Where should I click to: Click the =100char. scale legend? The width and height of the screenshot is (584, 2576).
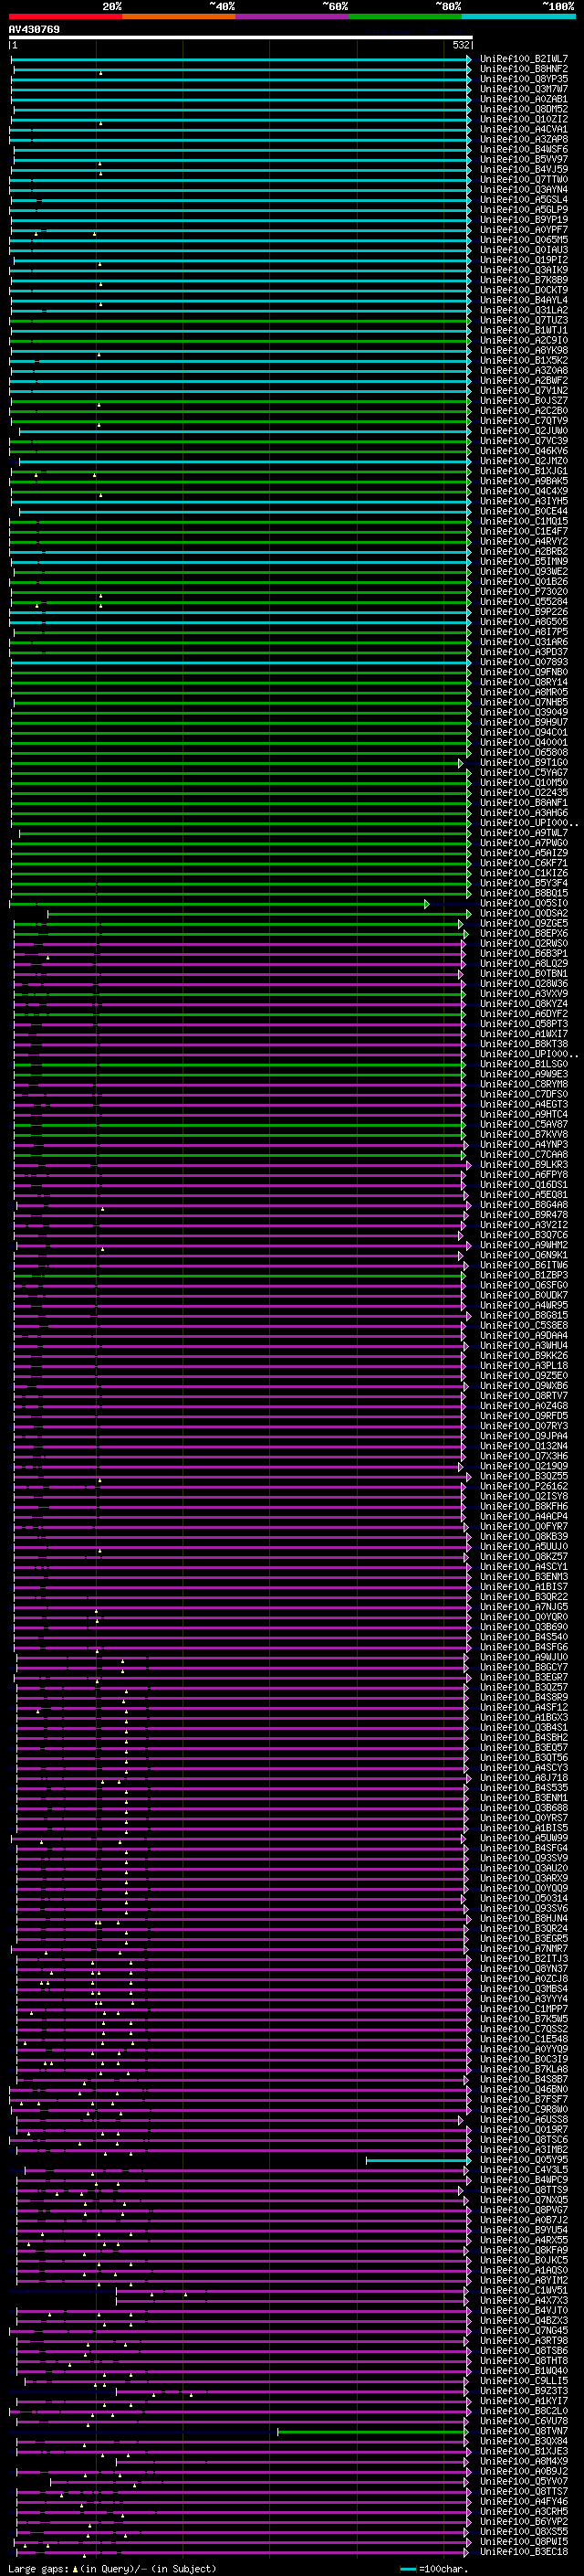433,2568
